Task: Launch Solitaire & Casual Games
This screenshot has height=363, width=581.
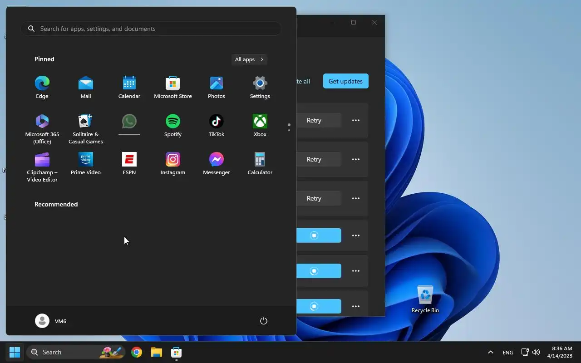Action: point(86,129)
